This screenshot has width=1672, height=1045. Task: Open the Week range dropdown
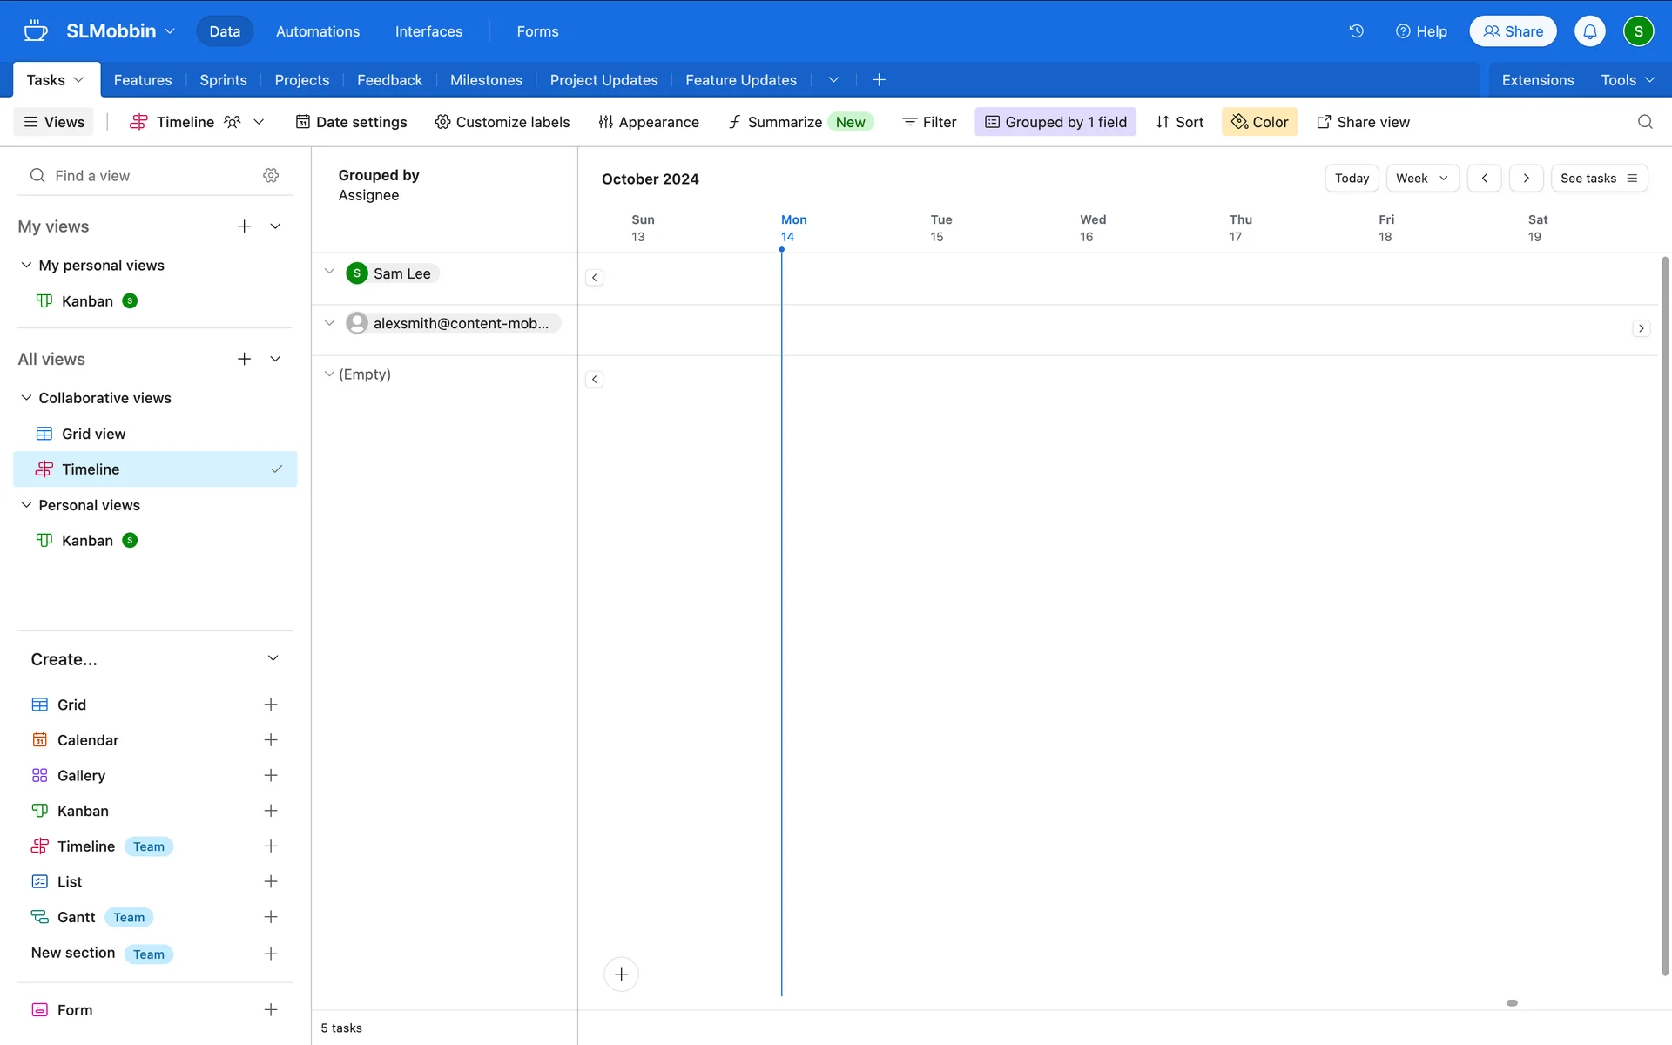pyautogui.click(x=1421, y=179)
